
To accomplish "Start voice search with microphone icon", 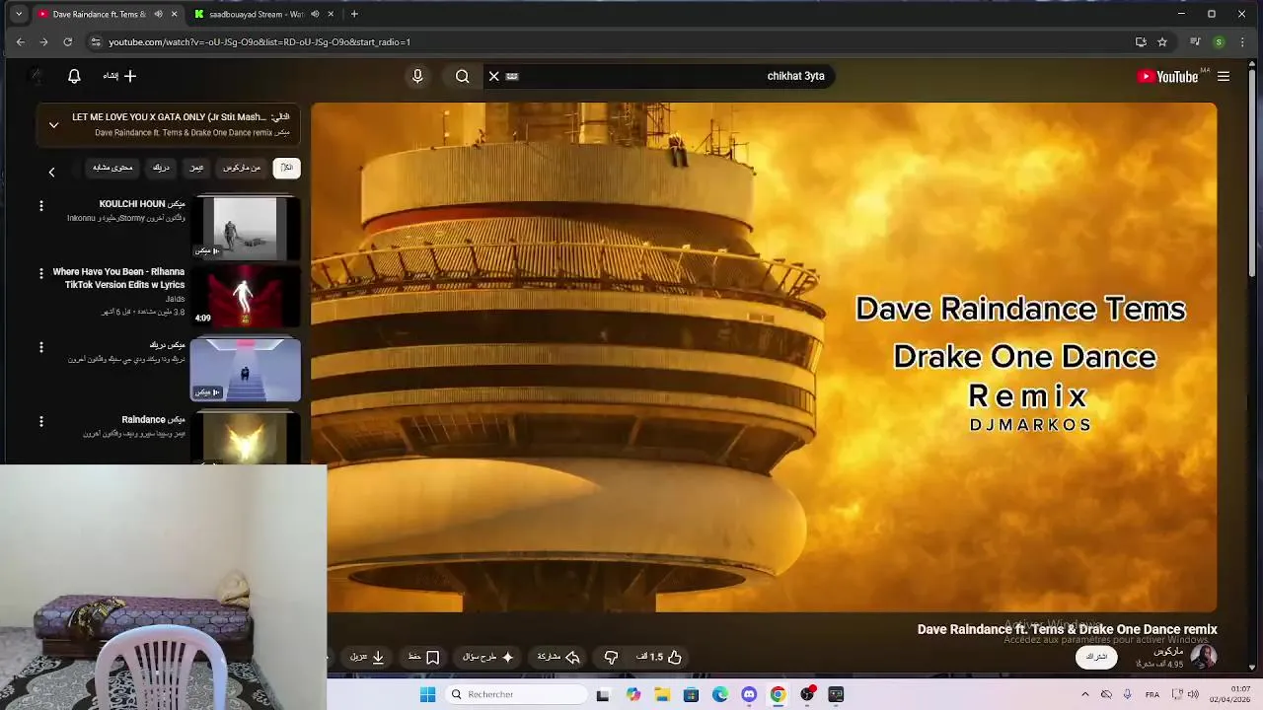I will (417, 76).
